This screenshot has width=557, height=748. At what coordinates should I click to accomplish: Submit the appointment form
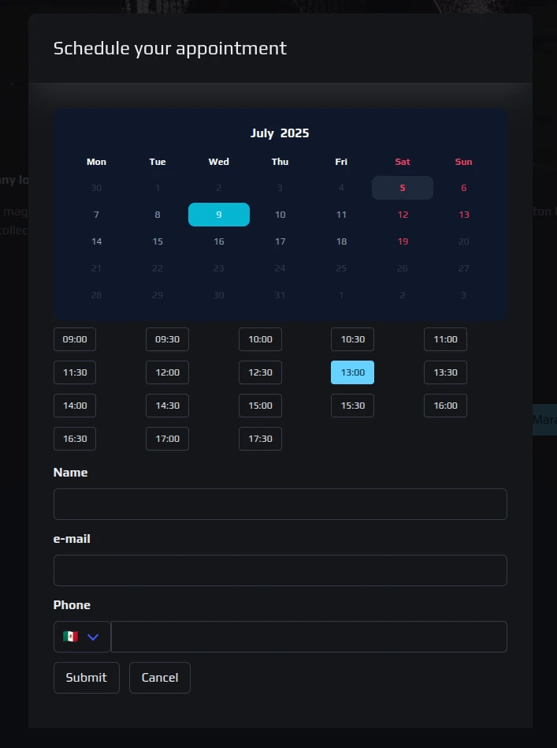click(87, 678)
